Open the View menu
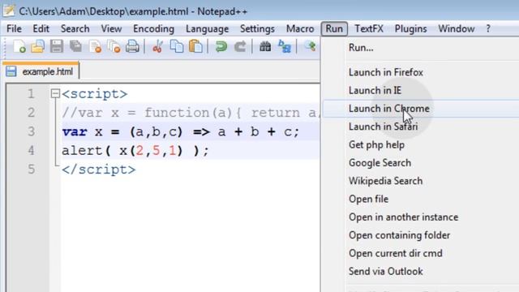This screenshot has height=292, width=519. [x=111, y=29]
